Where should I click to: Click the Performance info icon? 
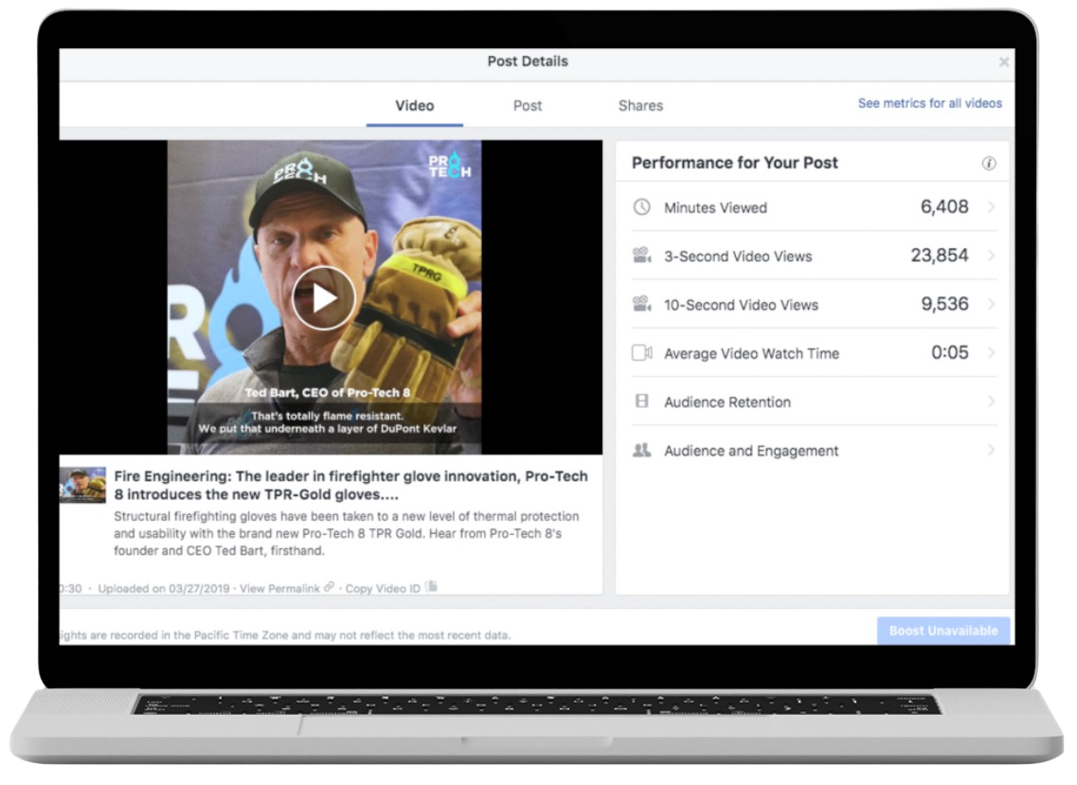click(x=988, y=164)
